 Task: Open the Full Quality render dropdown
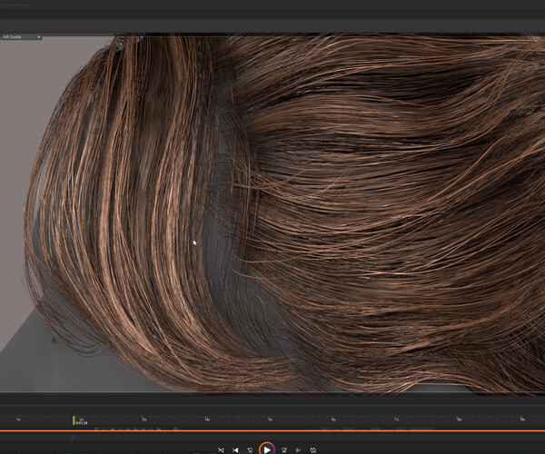(x=22, y=37)
